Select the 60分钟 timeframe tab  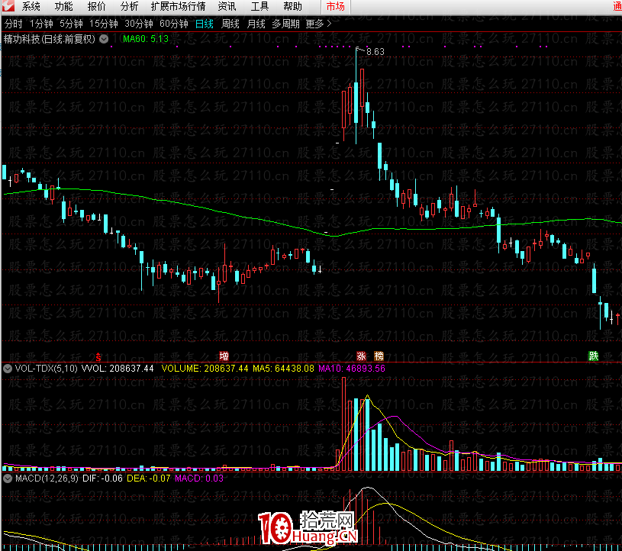point(173,24)
